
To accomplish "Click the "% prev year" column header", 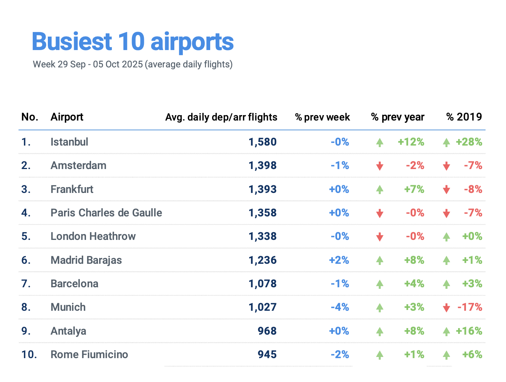I will tap(397, 117).
